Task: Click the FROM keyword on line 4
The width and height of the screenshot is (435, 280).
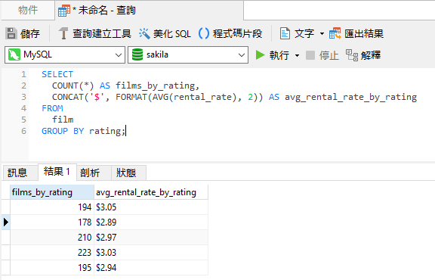Action: [x=52, y=108]
